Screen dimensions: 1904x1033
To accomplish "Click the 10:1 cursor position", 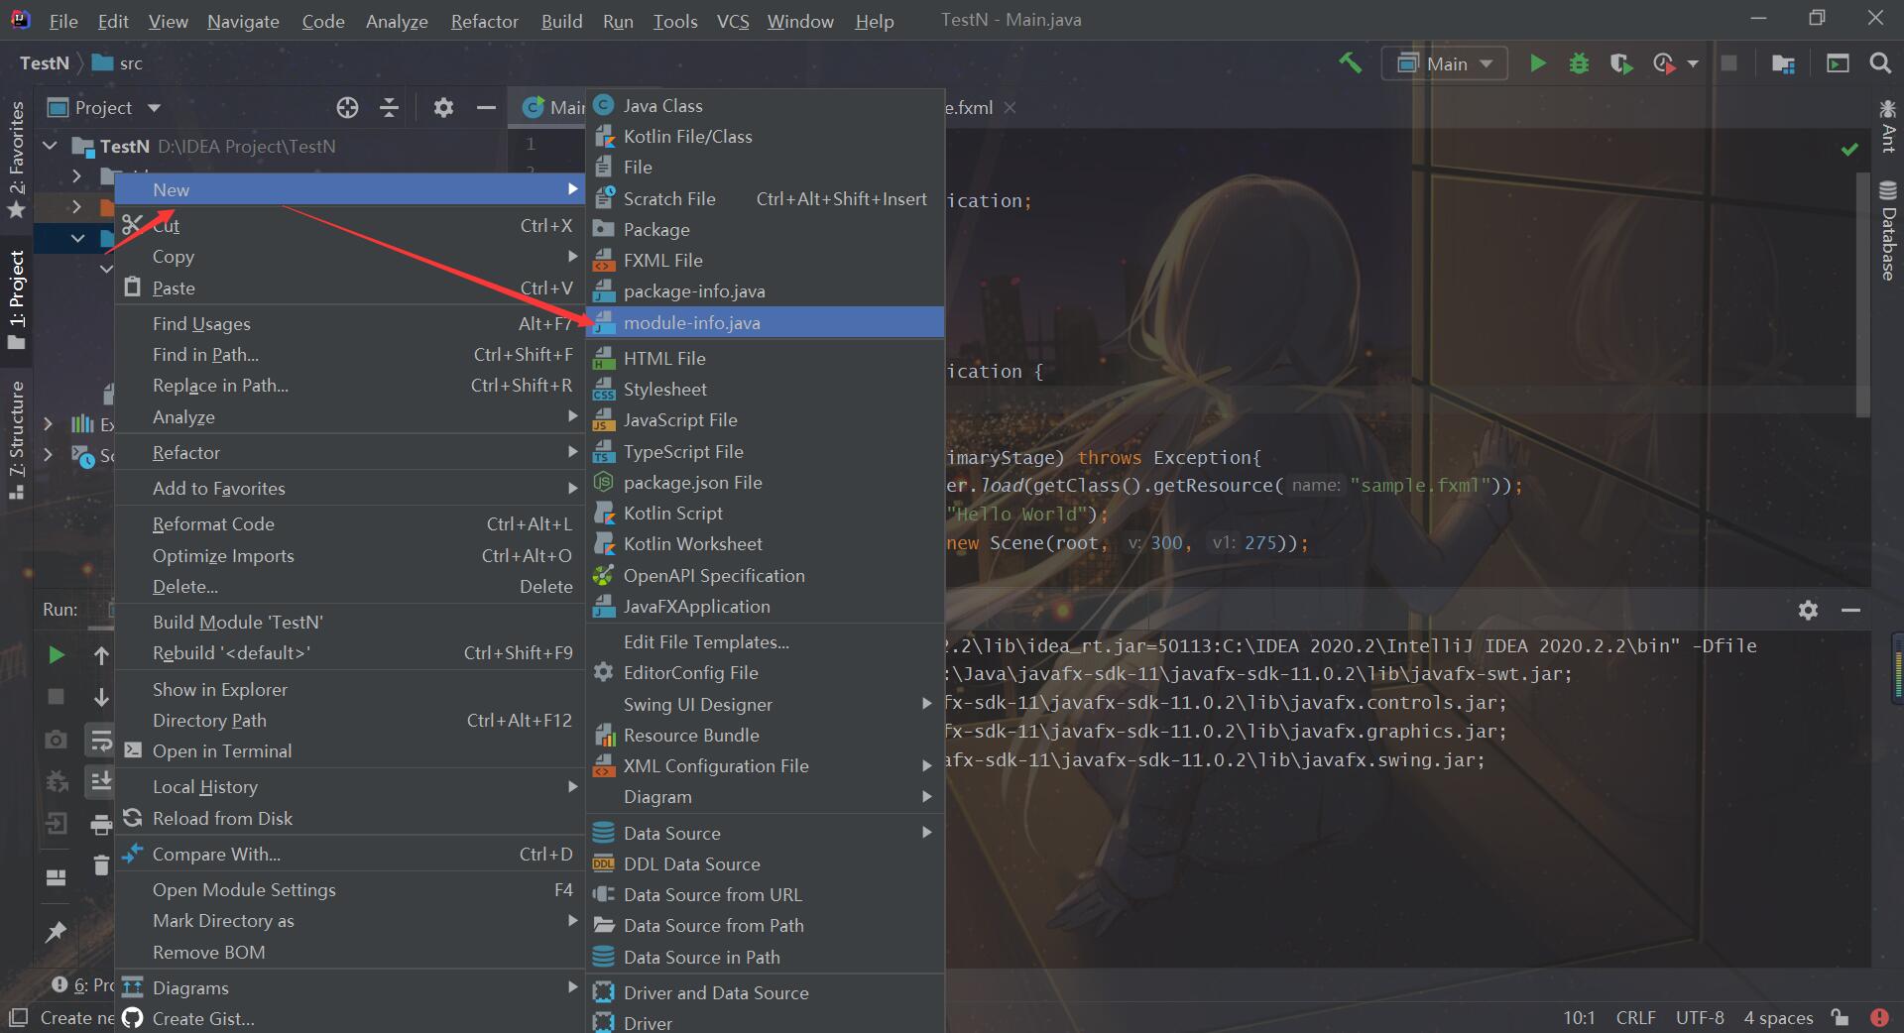I will coord(1579,1017).
